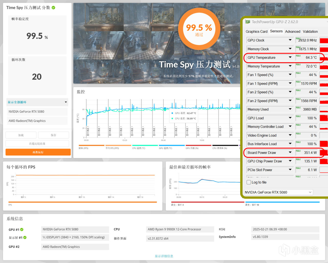Toggle the GPU 温度 legend in monitoring chart
Screen dimensions: 328x263
click(x=172, y=147)
